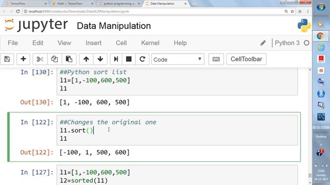This screenshot has height=185, width=330.
Task: Click into the In [127] sorted code cell
Action: tap(177, 175)
